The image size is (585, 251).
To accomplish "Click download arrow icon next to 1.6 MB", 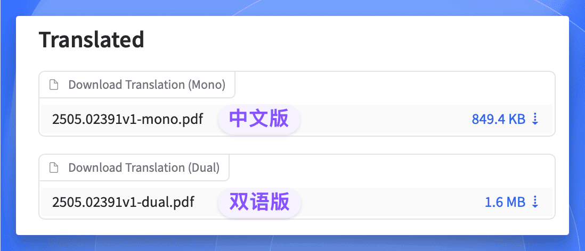I will tap(535, 202).
